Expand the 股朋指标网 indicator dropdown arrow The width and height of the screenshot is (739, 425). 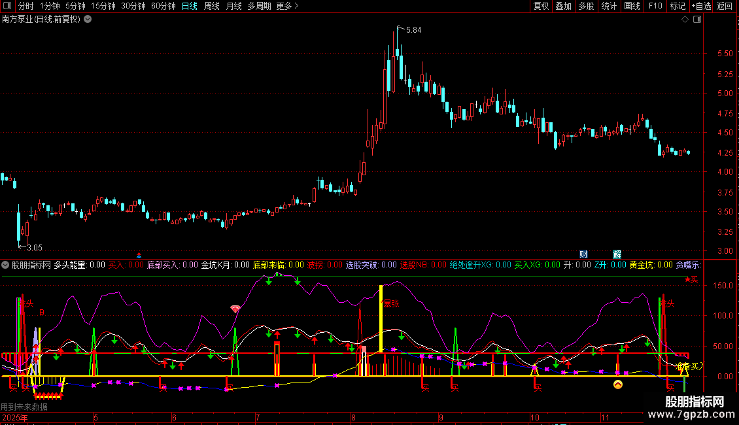click(x=6, y=265)
